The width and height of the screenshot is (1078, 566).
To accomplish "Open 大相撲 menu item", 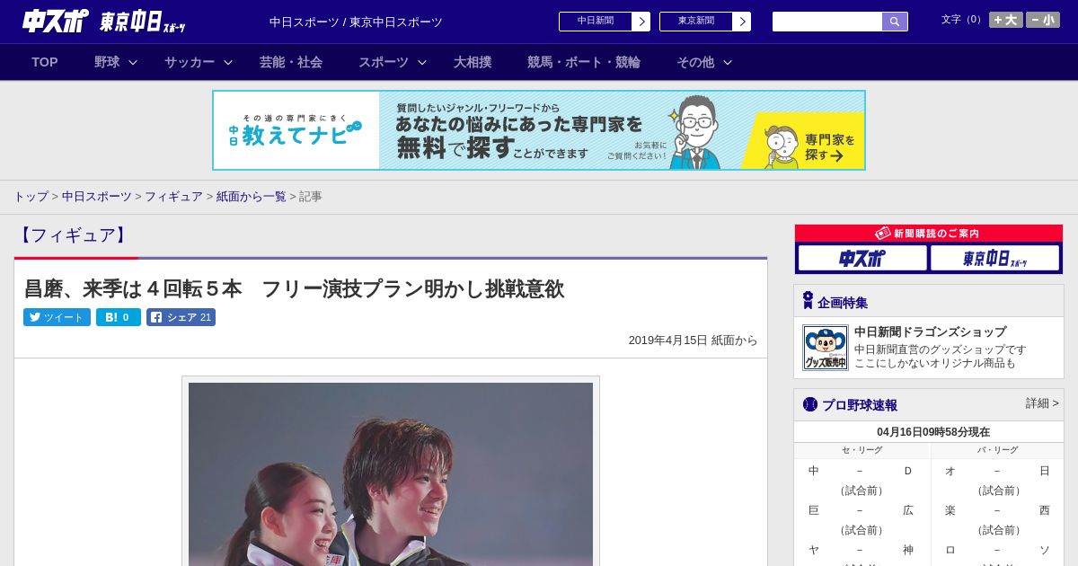I will (473, 62).
